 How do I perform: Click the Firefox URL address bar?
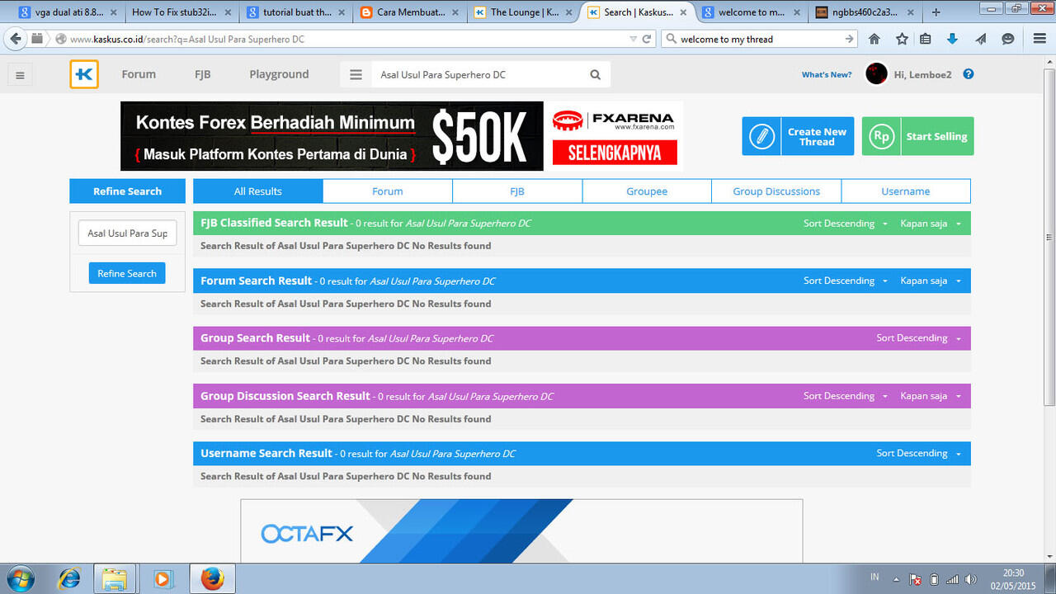342,39
